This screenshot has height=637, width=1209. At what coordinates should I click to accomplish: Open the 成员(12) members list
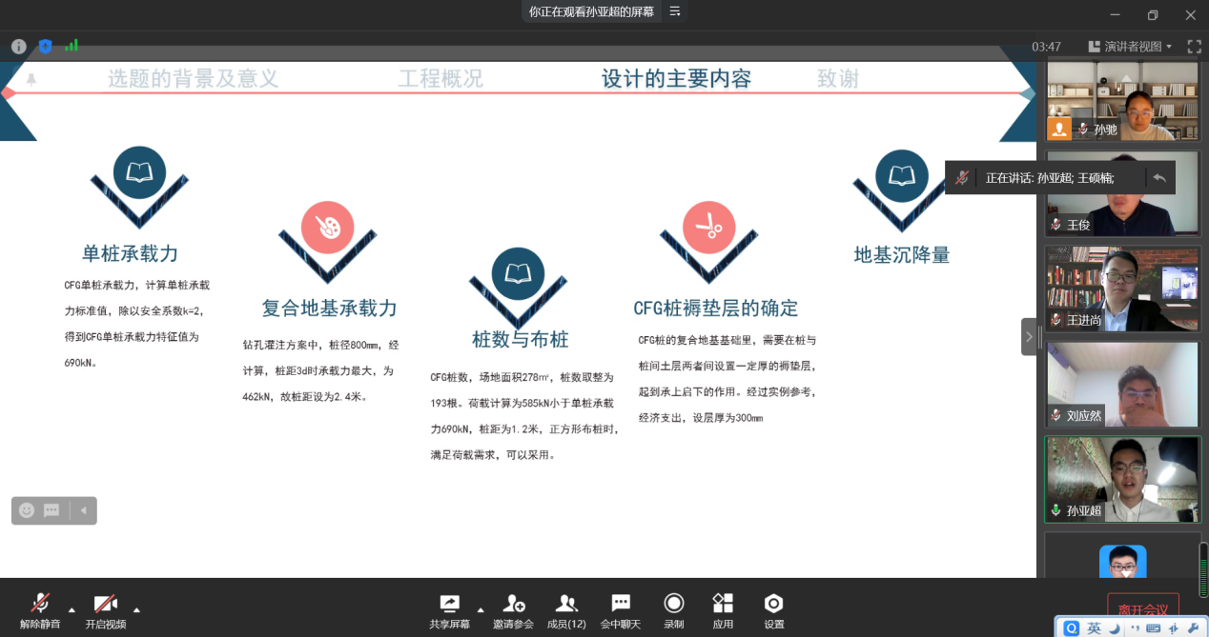point(566,610)
